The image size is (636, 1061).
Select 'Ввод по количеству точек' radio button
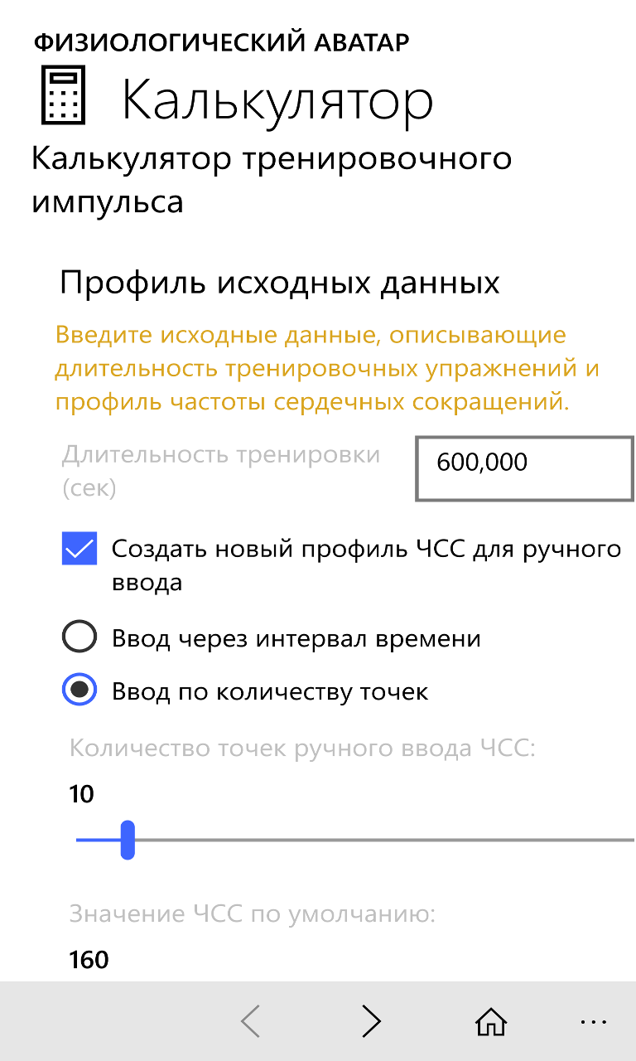point(79,690)
